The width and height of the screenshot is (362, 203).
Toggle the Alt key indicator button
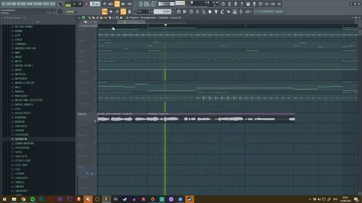click(279, 4)
